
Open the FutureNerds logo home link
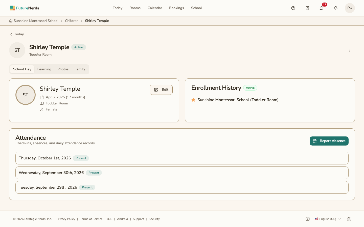tap(25, 8)
